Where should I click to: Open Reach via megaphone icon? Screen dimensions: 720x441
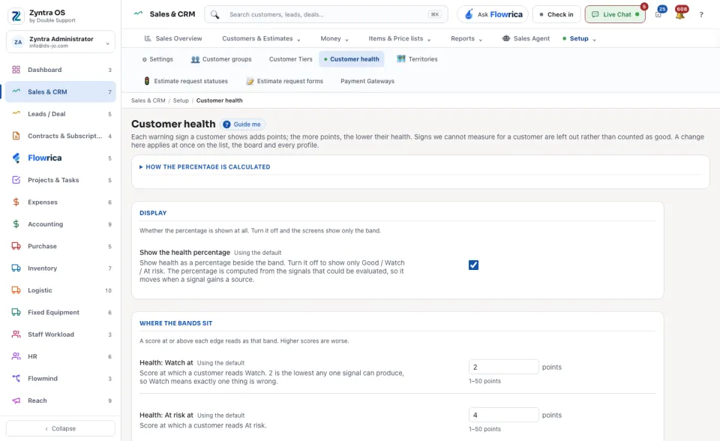click(16, 400)
